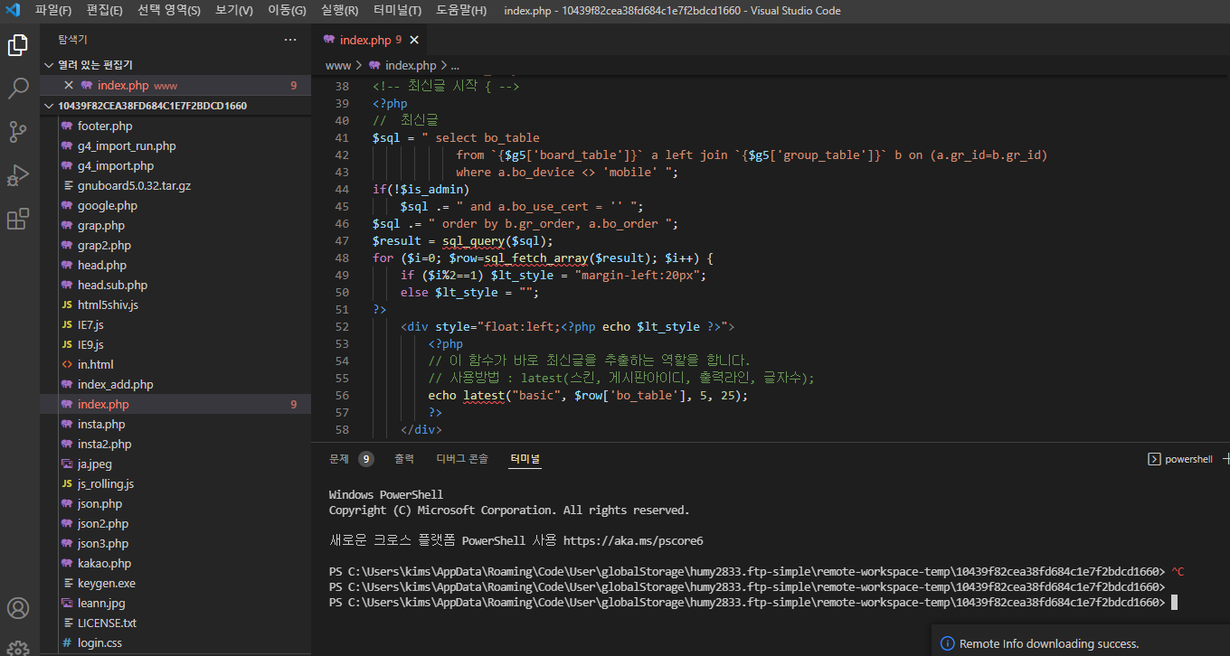This screenshot has height=656, width=1230.
Task: Open the 보기(V) menu
Action: click(x=234, y=11)
